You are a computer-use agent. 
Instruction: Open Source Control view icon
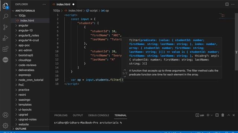click(x=6, y=27)
